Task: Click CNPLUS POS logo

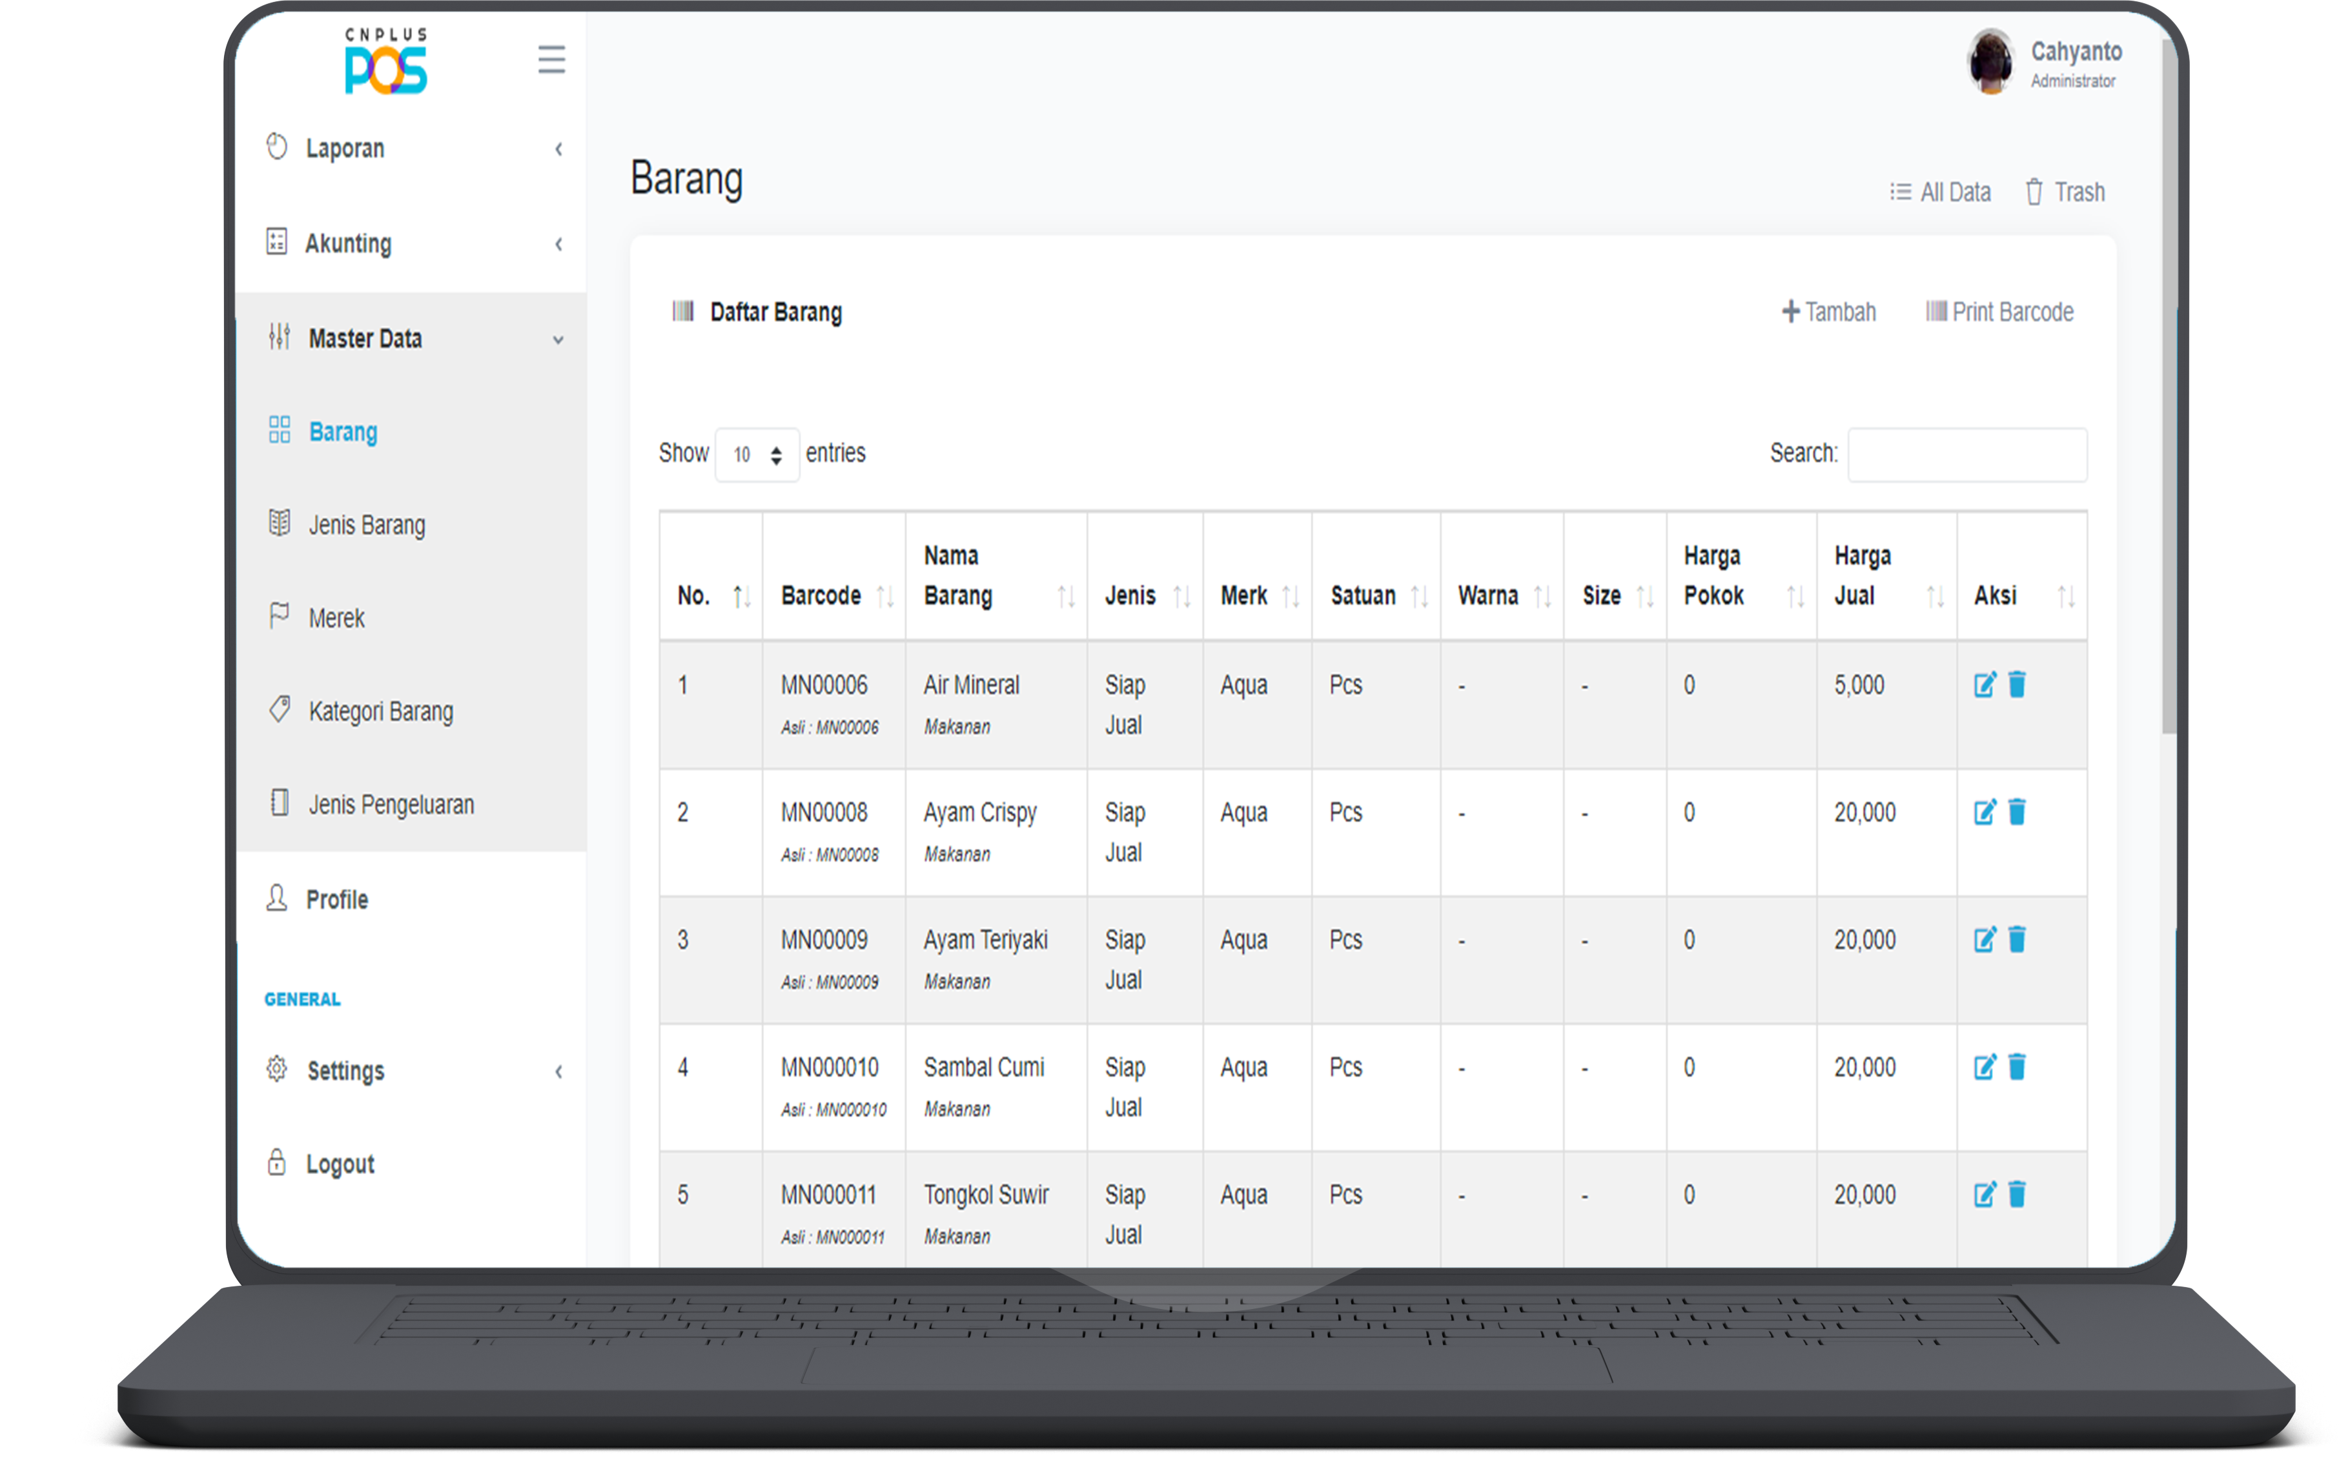Action: pos(385,61)
